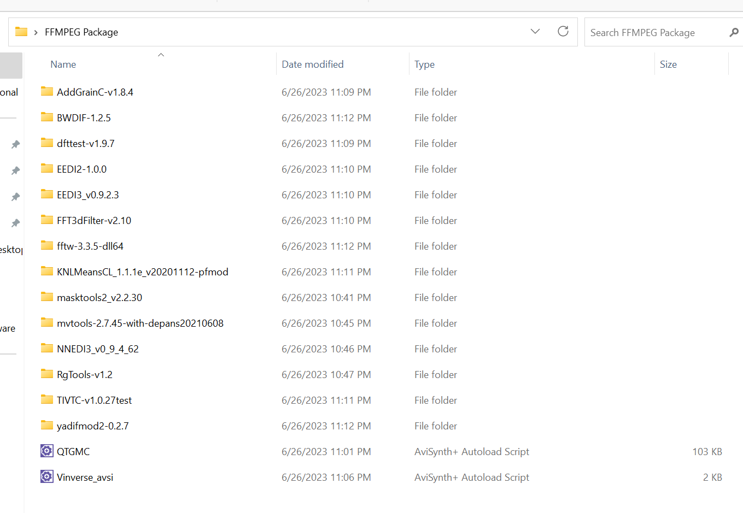Click the EEDI2-1.0.0 folder icon
The image size is (743, 513).
point(47,168)
